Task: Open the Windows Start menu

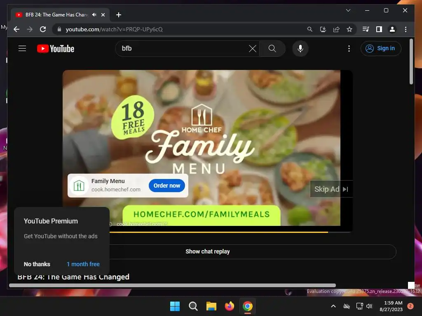Action: click(175, 306)
